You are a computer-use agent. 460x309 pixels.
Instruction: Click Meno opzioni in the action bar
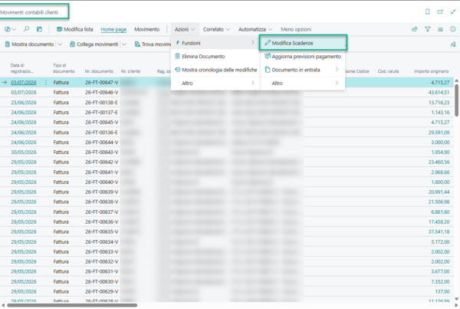click(x=296, y=29)
